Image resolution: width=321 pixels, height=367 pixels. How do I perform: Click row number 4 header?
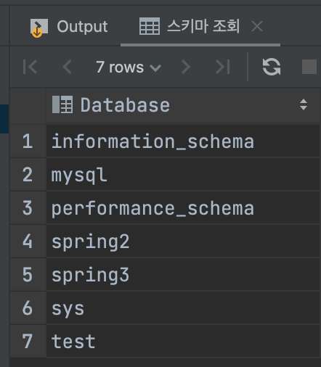(28, 241)
